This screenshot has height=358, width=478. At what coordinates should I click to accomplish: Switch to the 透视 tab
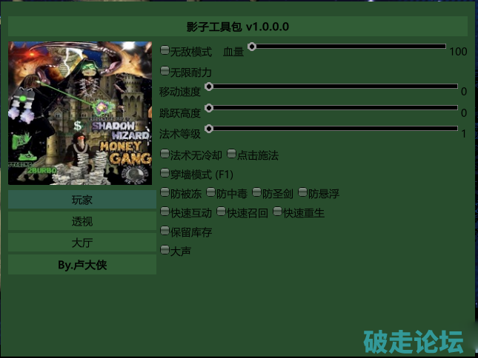pos(82,221)
